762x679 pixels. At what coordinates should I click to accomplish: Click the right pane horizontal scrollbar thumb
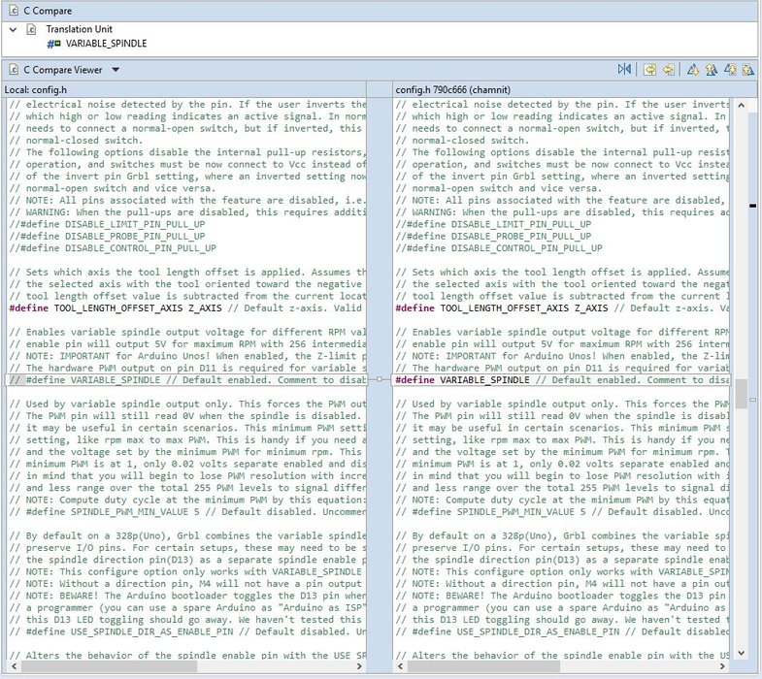[484, 666]
